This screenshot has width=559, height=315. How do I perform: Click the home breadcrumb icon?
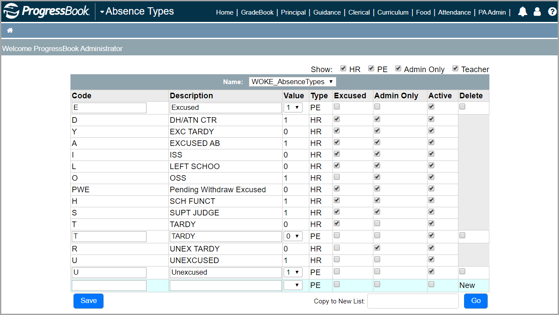pyautogui.click(x=9, y=30)
